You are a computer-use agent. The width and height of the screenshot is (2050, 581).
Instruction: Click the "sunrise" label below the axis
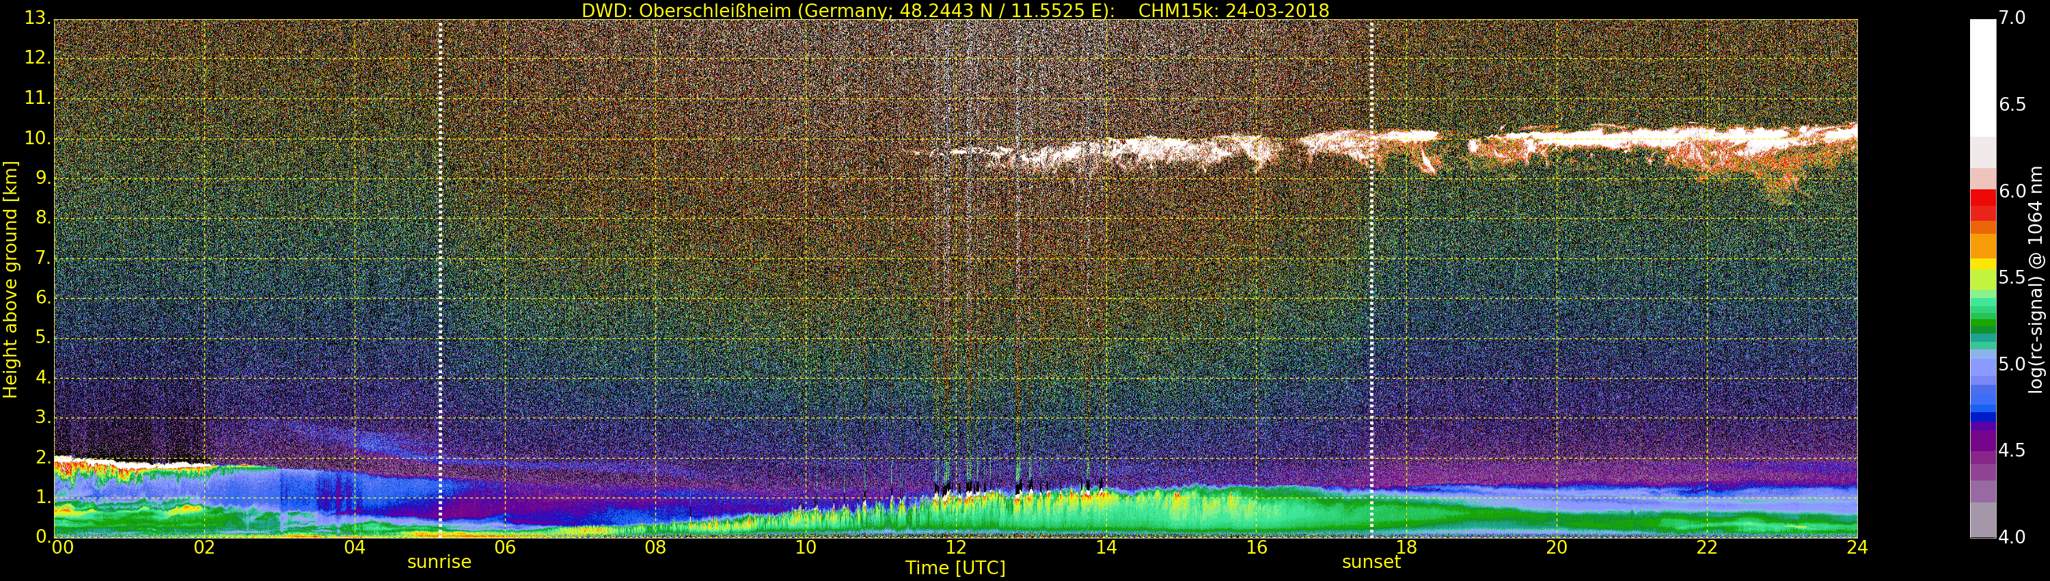pyautogui.click(x=439, y=562)
